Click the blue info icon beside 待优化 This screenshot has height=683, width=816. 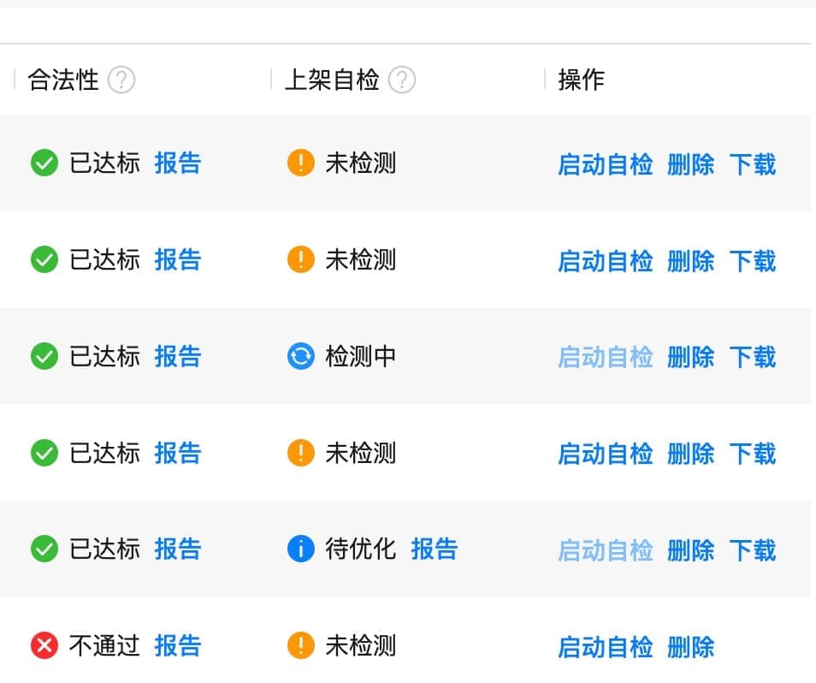point(300,549)
